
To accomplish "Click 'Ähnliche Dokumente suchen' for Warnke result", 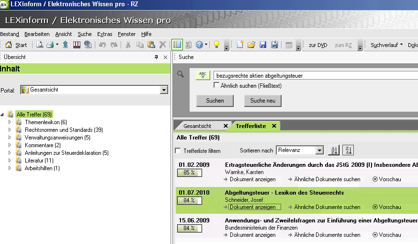I will (327, 179).
